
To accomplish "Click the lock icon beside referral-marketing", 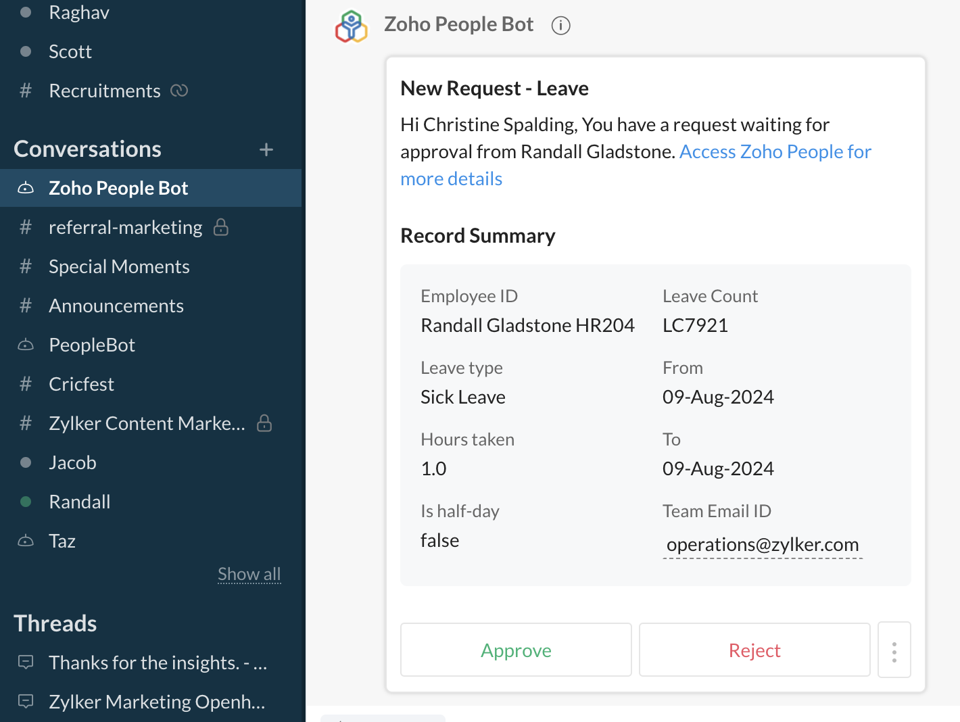I will [221, 227].
